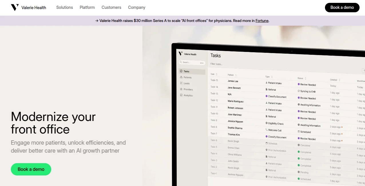Click the clock icon for Task-12 Awaiting Information
Screen dimensions: 365x186
[299, 105]
